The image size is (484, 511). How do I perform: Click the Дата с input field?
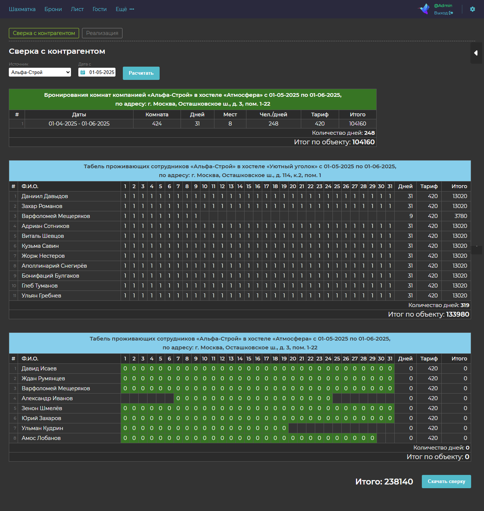coord(97,72)
